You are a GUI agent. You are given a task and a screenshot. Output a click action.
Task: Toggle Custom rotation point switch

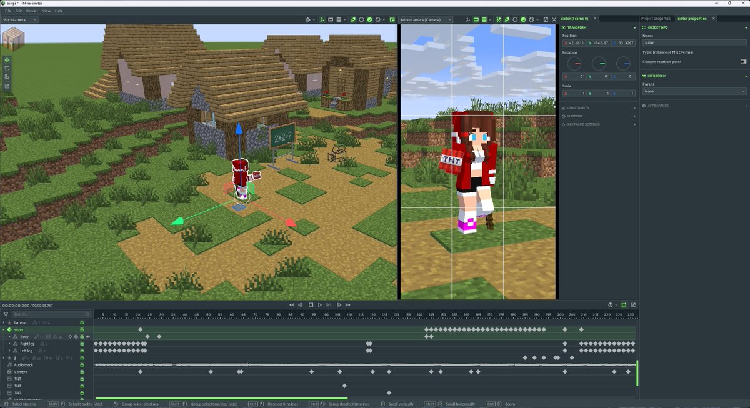(x=743, y=62)
